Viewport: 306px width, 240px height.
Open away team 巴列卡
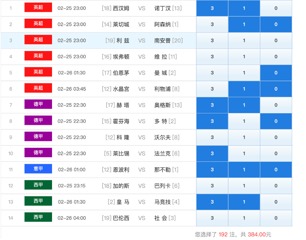163,186
